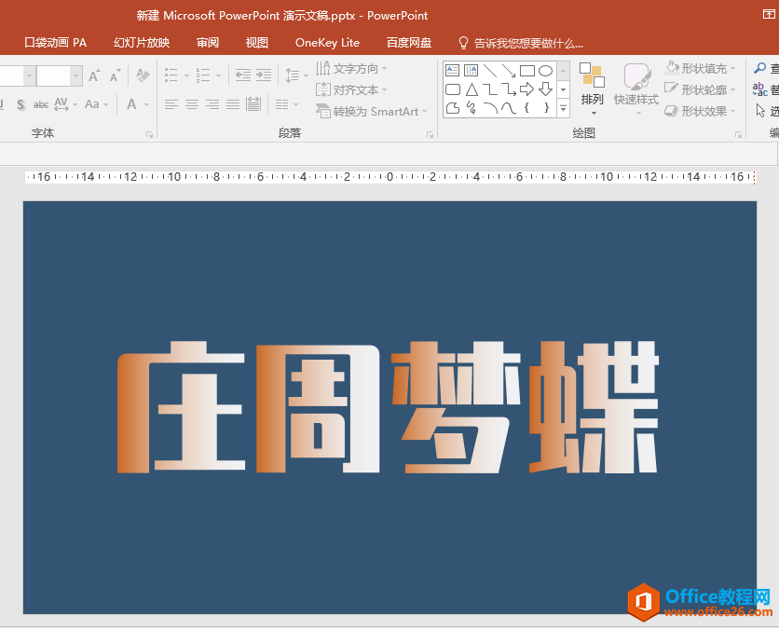
Task: Select the right block arrow shape
Action: (x=526, y=89)
